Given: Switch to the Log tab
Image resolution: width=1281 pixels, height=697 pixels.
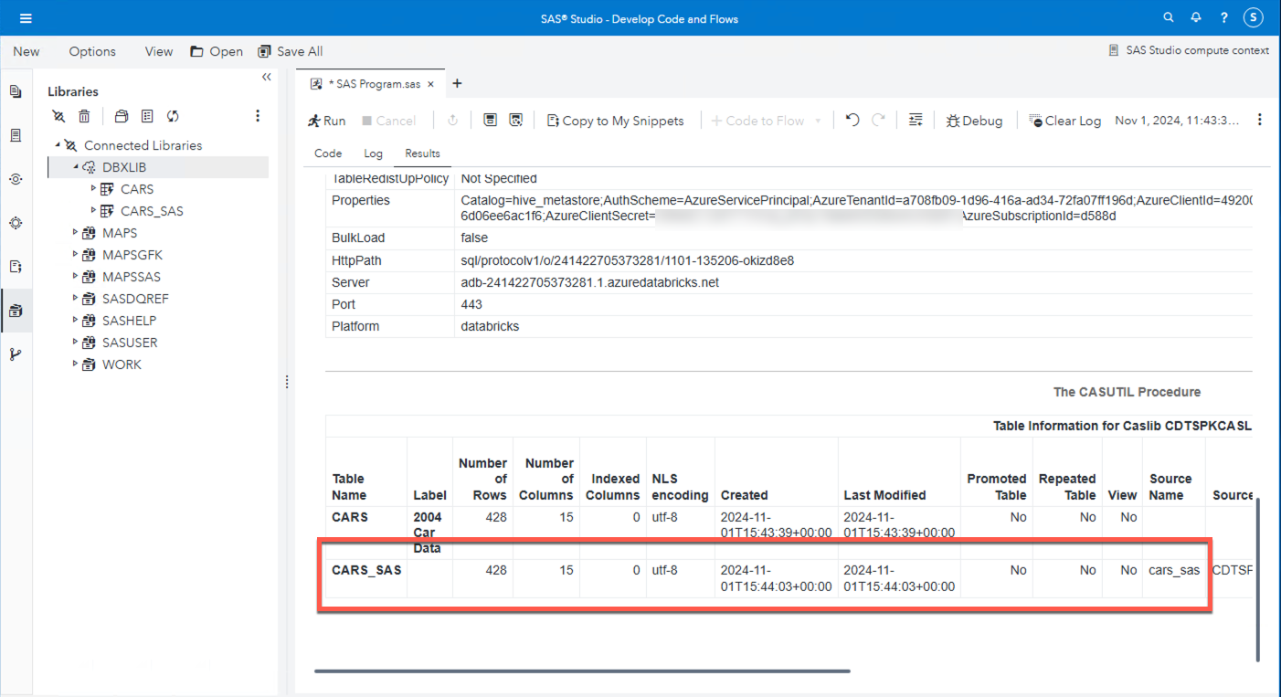Looking at the screenshot, I should pos(373,153).
